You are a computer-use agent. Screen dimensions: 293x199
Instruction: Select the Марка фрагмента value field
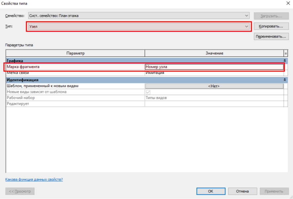[x=214, y=67]
